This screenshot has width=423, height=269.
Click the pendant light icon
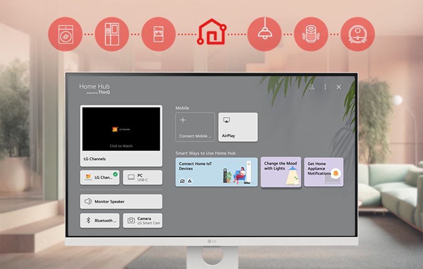[x=264, y=34]
